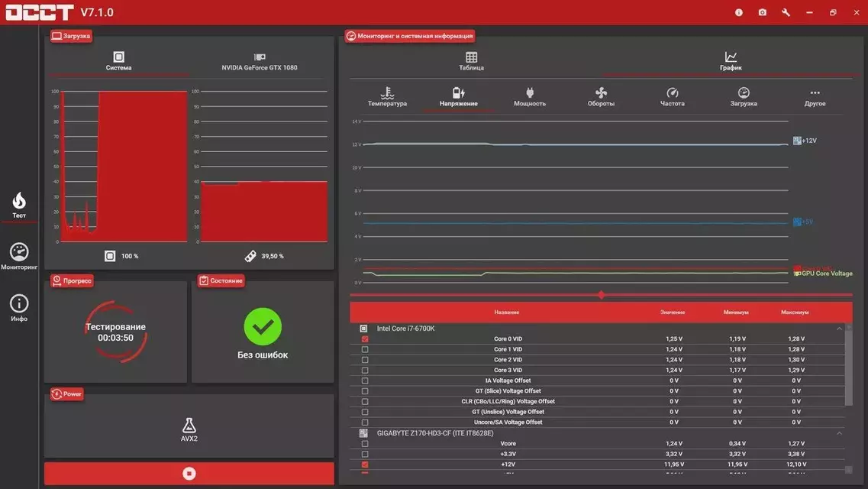The width and height of the screenshot is (868, 489).
Task: Open the Тест section with flame icon
Action: tap(19, 205)
